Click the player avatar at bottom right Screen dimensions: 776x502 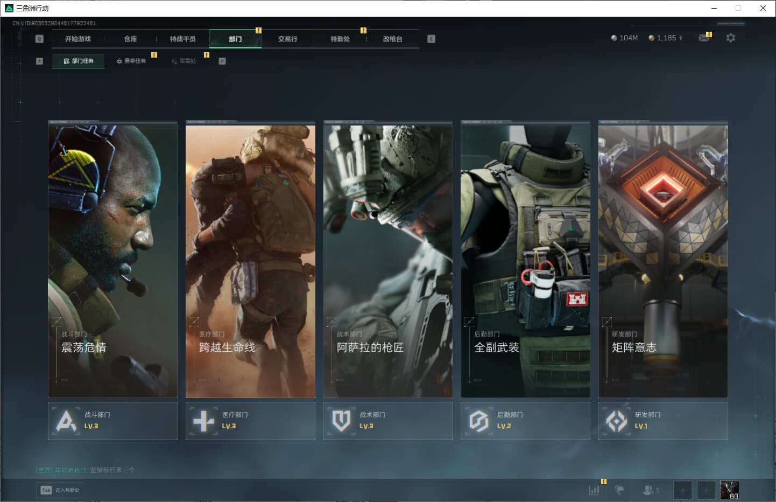coord(729,490)
